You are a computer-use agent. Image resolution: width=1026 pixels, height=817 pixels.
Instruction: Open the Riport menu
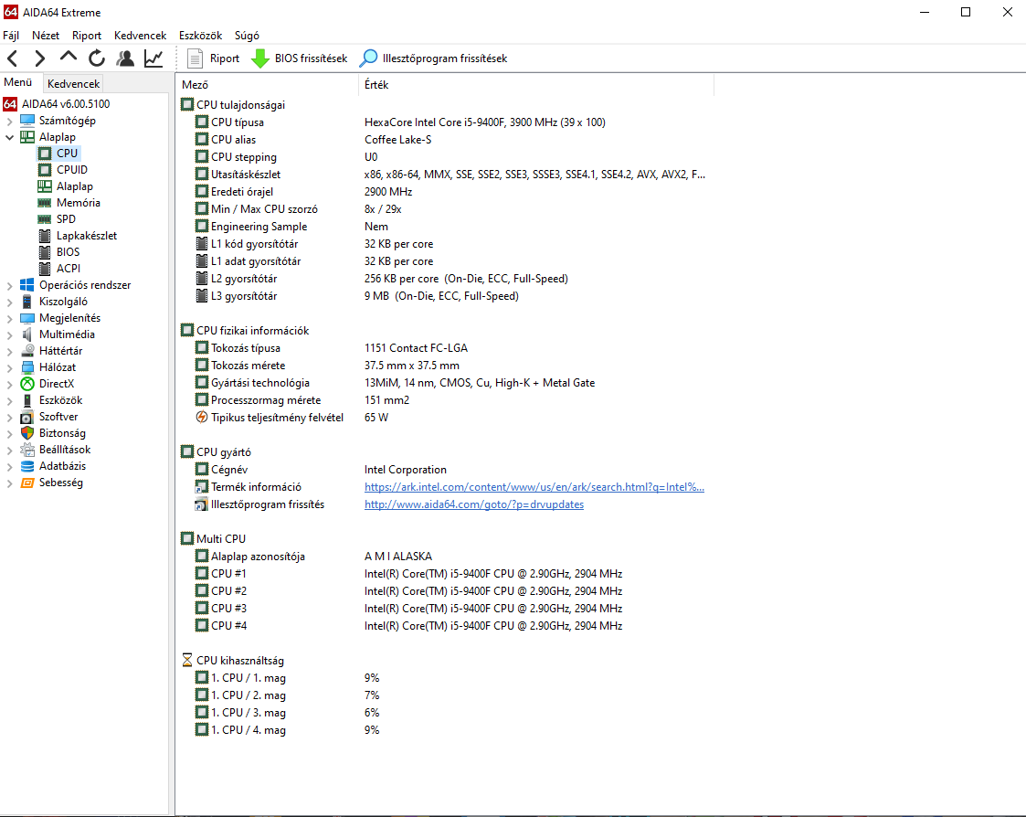pos(87,36)
